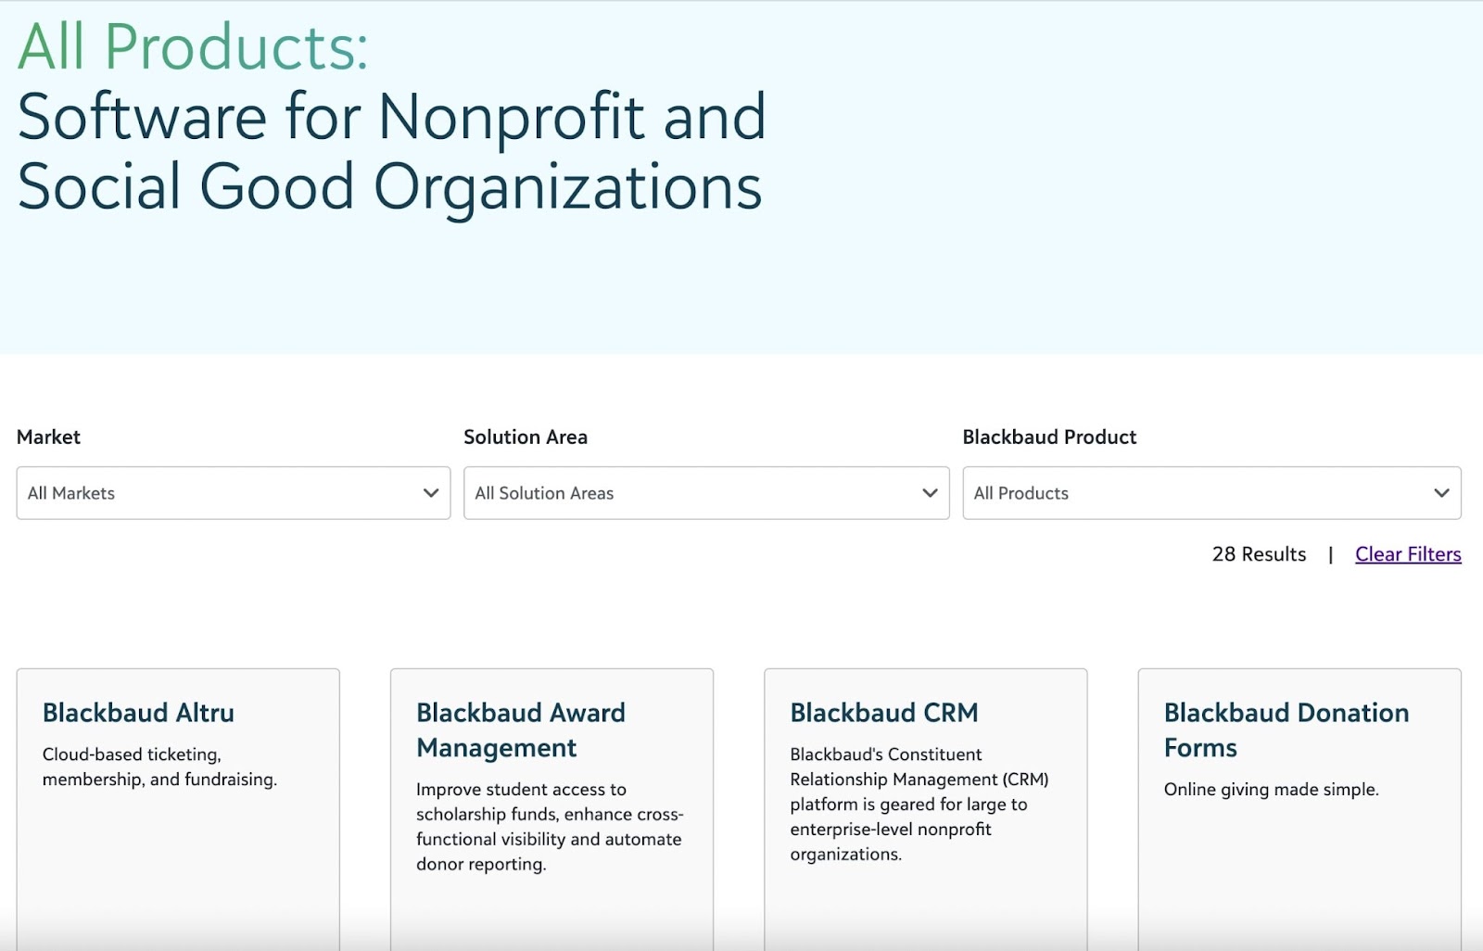Click the 28 Results label
1483x951 pixels.
click(1259, 553)
